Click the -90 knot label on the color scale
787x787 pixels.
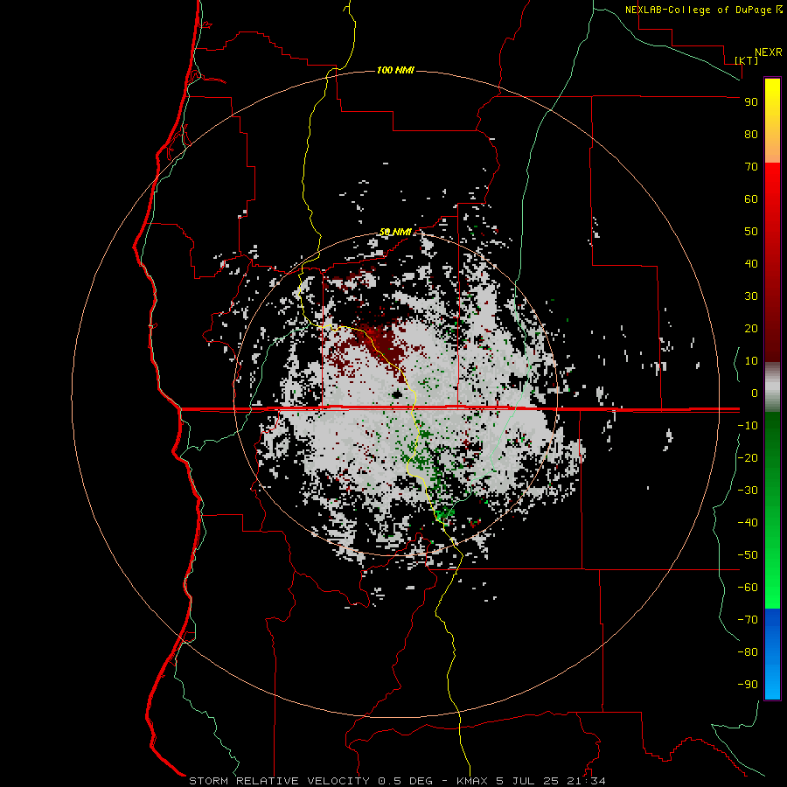click(748, 684)
